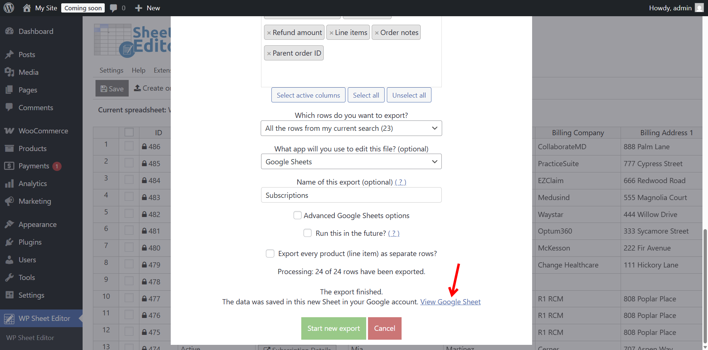Click the Coming soon badge
This screenshot has height=350, width=708.
point(83,8)
